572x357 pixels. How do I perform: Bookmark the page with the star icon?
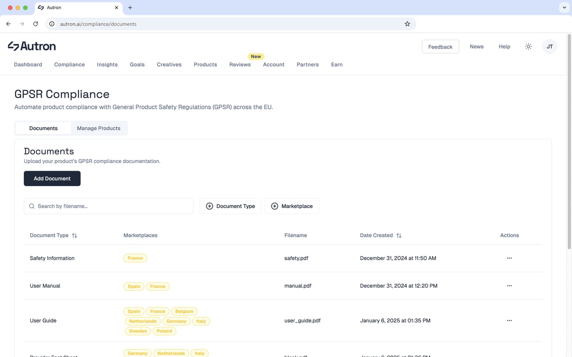408,24
